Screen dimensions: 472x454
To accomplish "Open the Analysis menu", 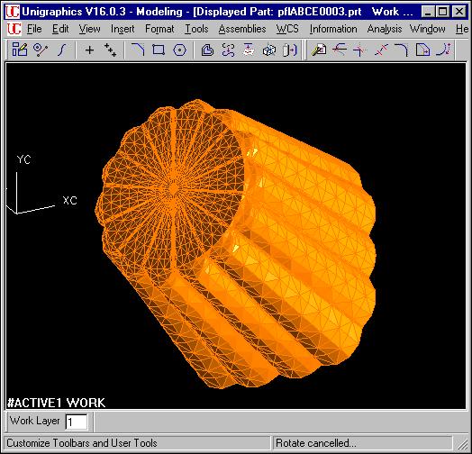I will tap(385, 29).
